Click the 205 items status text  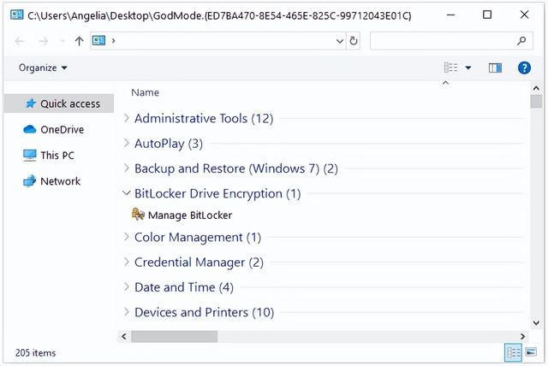coord(35,352)
